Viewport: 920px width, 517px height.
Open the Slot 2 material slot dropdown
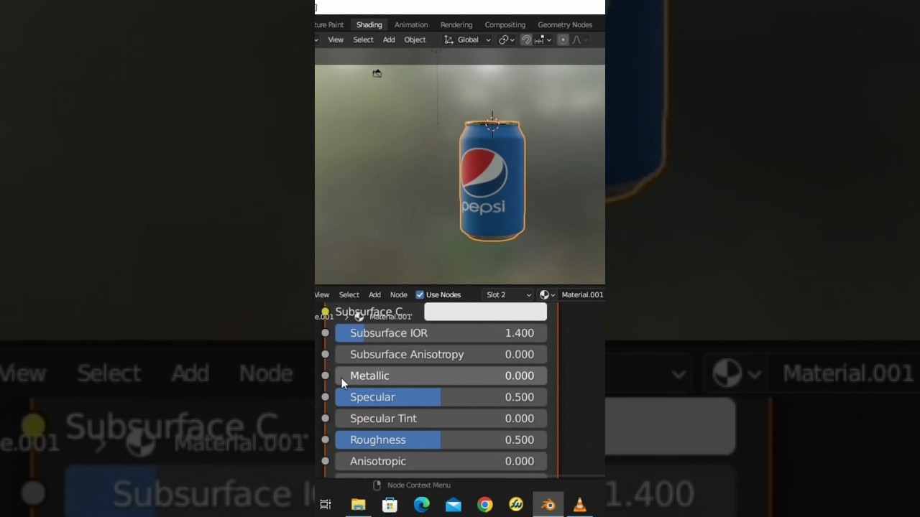[x=508, y=294]
